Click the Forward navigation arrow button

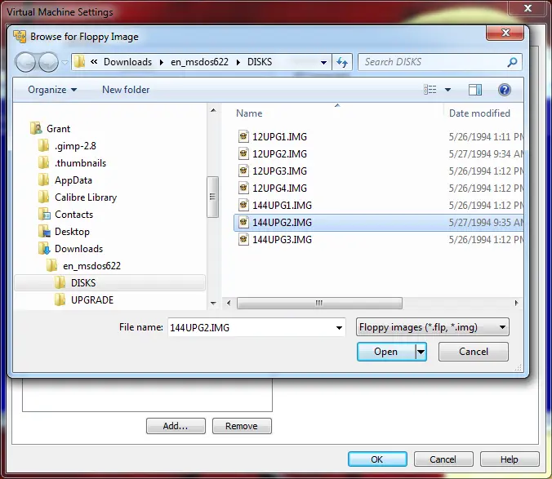coord(48,62)
